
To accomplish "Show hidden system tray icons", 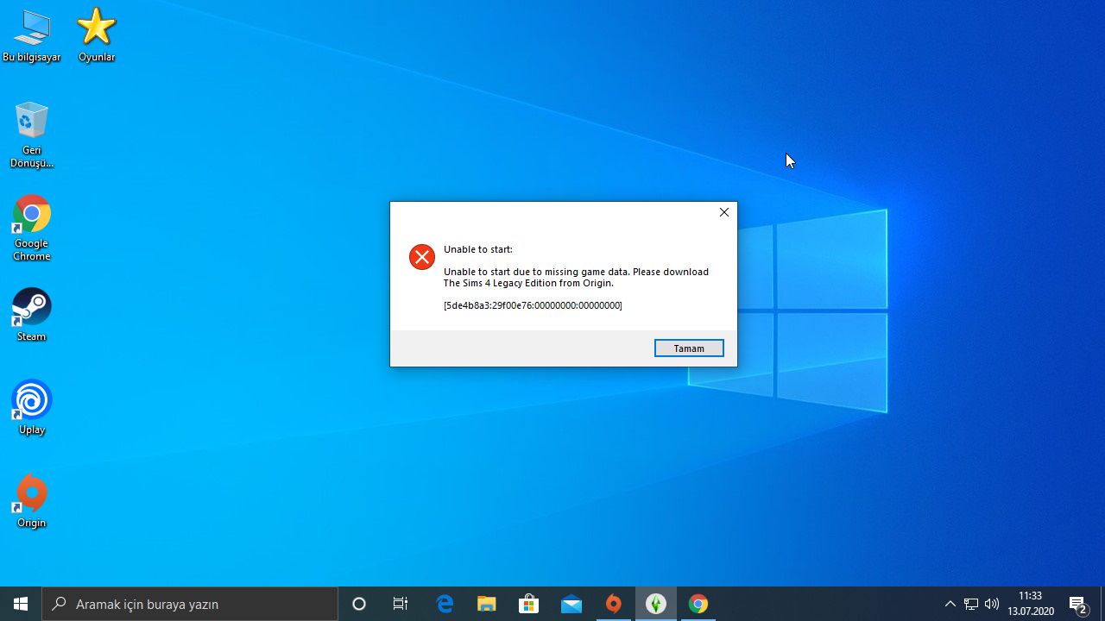I will (950, 604).
